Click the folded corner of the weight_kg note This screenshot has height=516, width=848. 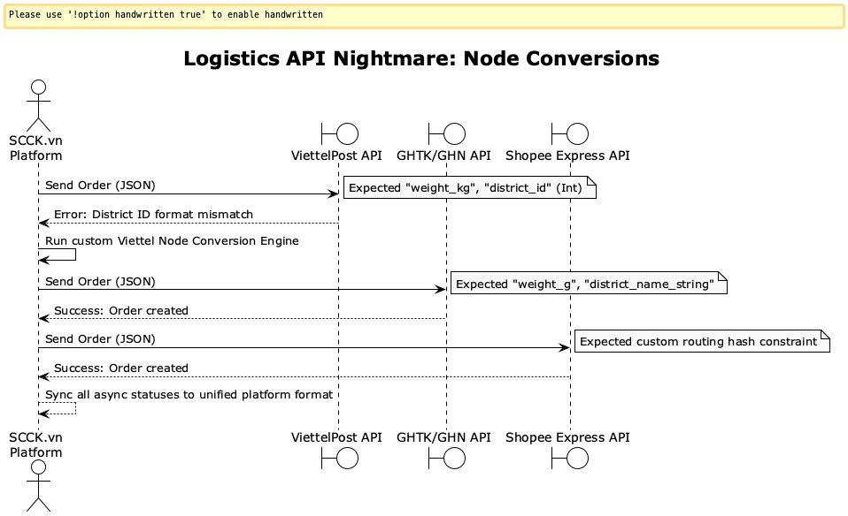pos(591,179)
